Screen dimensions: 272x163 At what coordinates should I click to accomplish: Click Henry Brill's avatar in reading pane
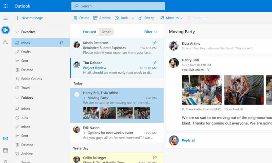point(174,63)
